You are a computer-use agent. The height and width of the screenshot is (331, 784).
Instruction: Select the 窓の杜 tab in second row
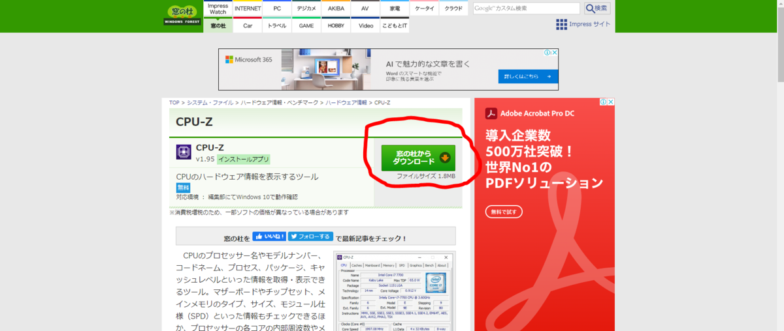(218, 25)
